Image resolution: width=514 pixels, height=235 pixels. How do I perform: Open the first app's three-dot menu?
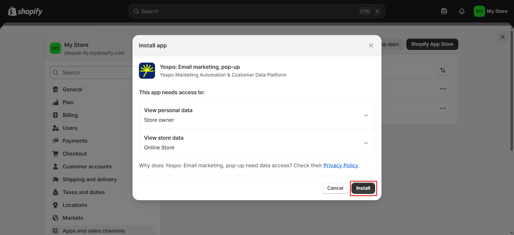(443, 89)
